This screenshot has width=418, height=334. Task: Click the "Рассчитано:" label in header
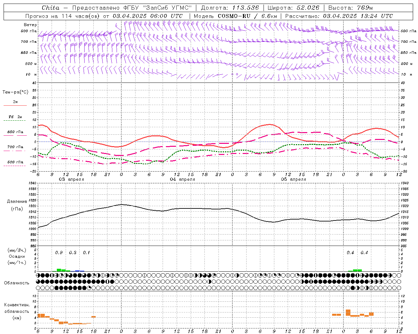click(302, 16)
